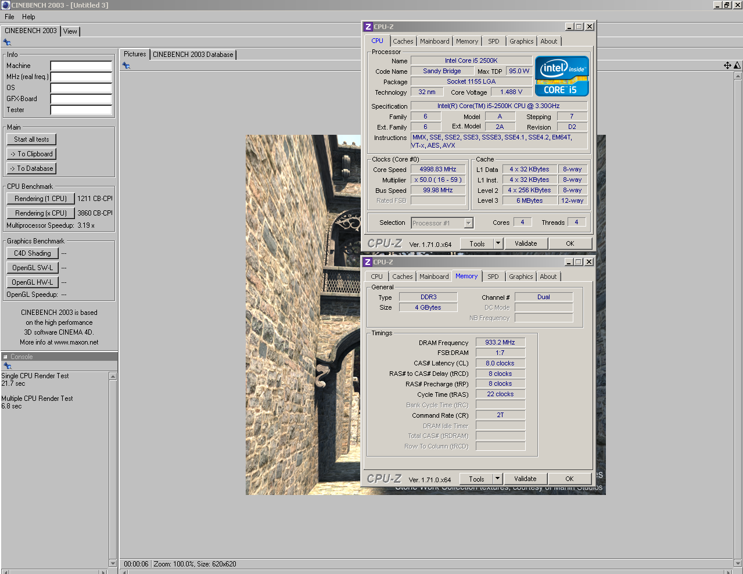This screenshot has width=743, height=574.
Task: Click OK in the upper CPU-Z window
Action: click(570, 243)
